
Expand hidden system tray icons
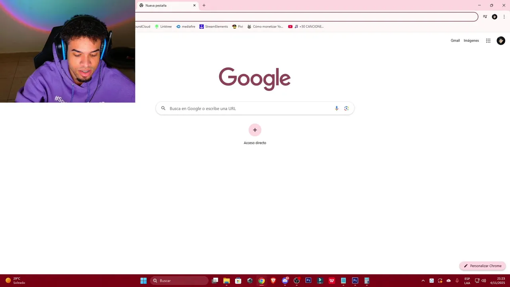pos(423,281)
